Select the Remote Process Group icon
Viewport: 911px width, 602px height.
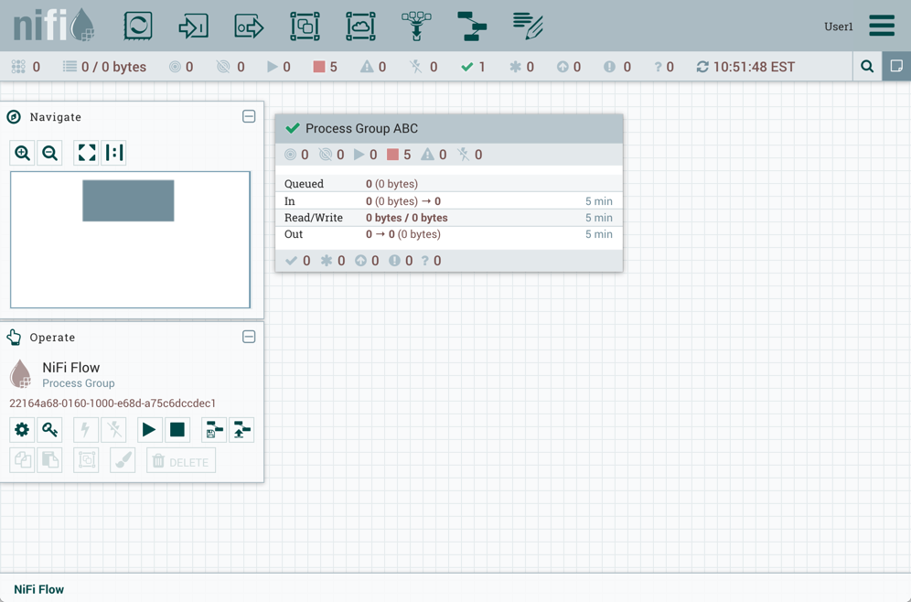click(360, 26)
